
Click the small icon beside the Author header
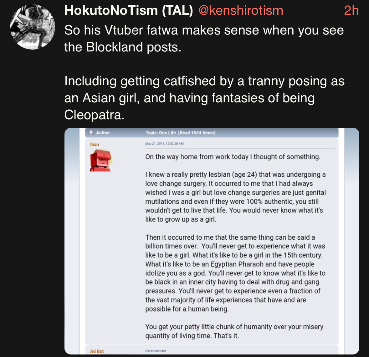[x=91, y=133]
